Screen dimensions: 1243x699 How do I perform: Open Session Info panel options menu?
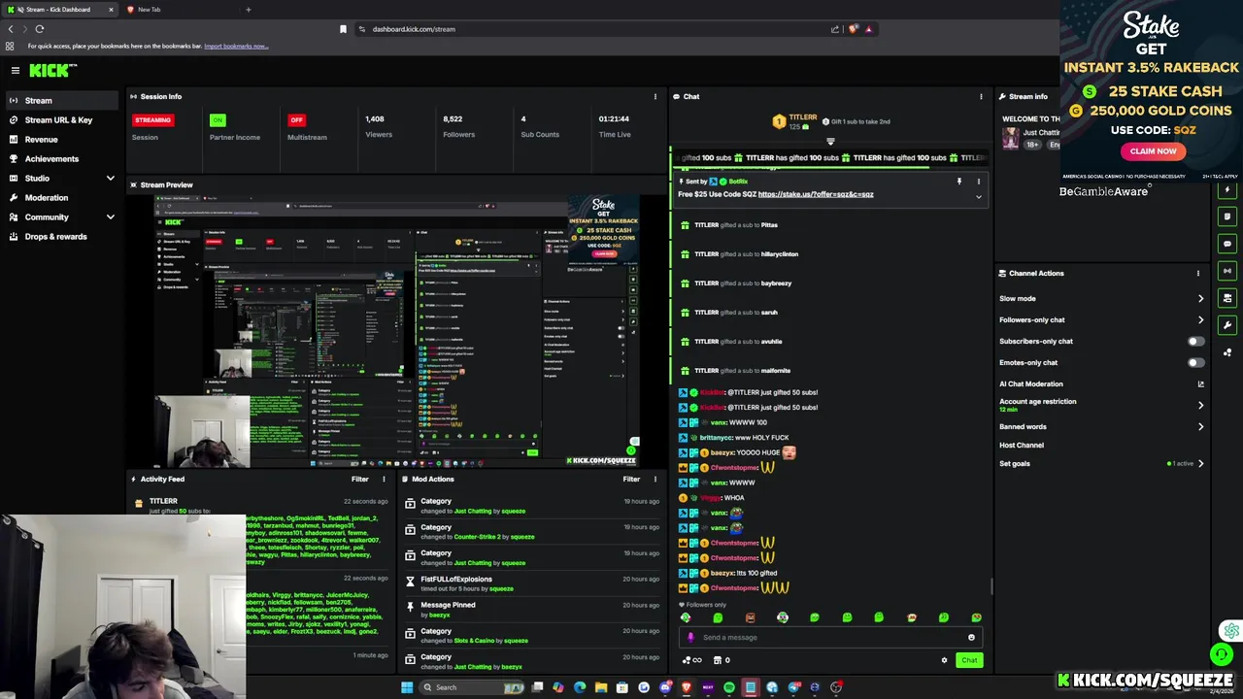655,96
